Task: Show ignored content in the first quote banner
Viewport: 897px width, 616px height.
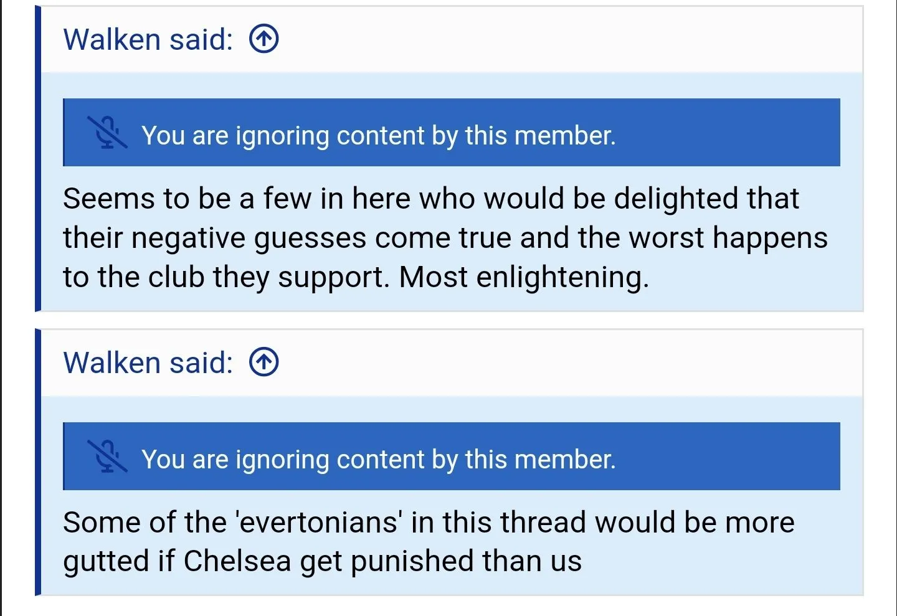Action: 452,133
